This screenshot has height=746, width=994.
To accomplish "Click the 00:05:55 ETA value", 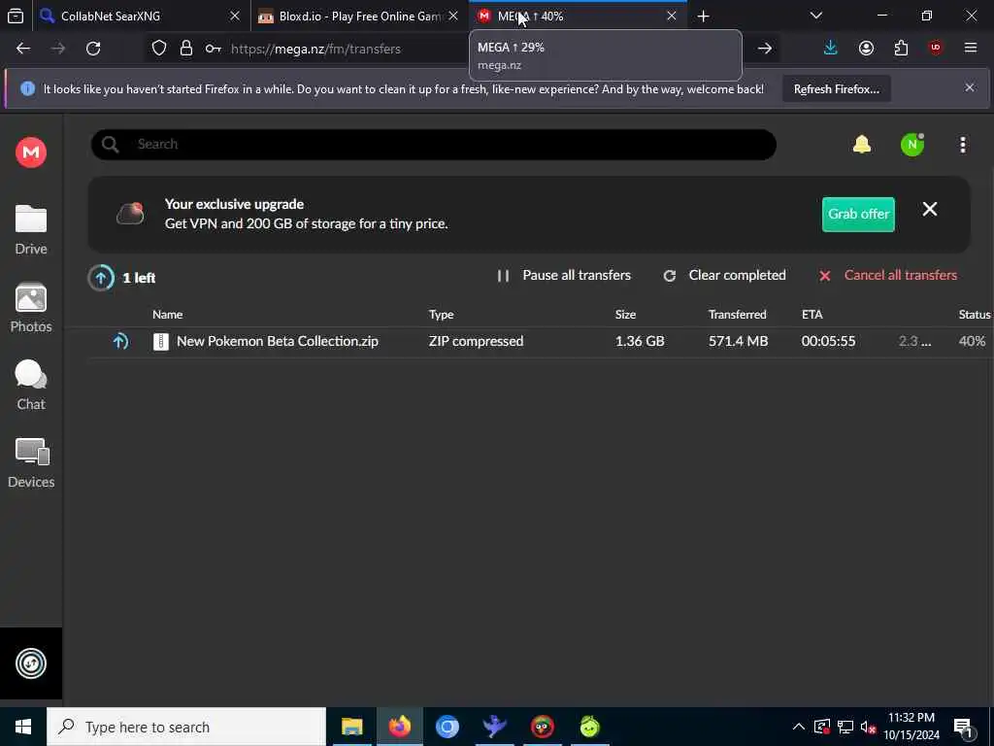I will click(828, 341).
